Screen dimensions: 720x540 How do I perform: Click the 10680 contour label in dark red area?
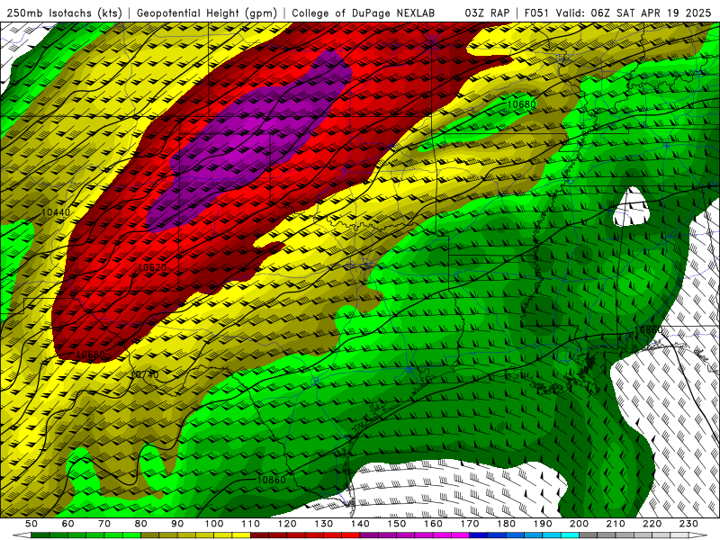[x=90, y=355]
